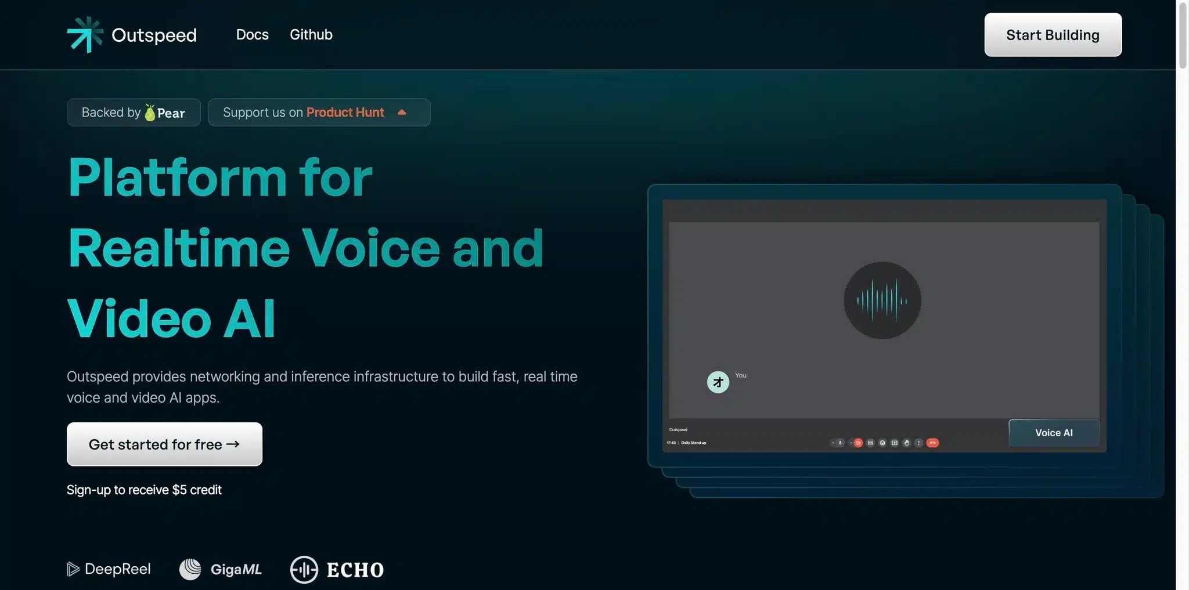Click the "Platform for" headline text

pos(220,177)
